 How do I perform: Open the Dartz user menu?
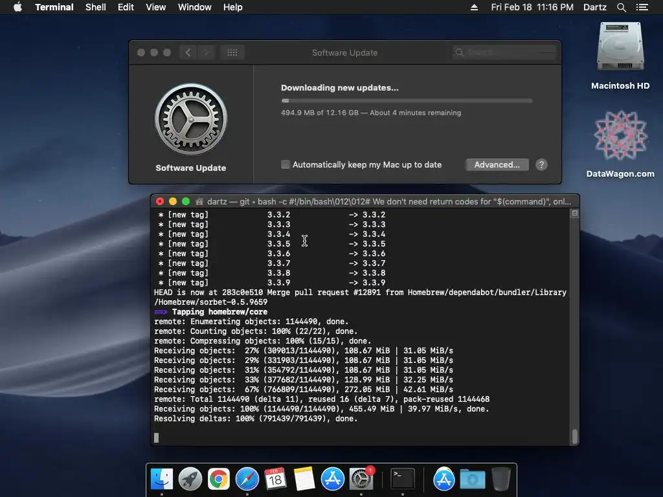(595, 7)
